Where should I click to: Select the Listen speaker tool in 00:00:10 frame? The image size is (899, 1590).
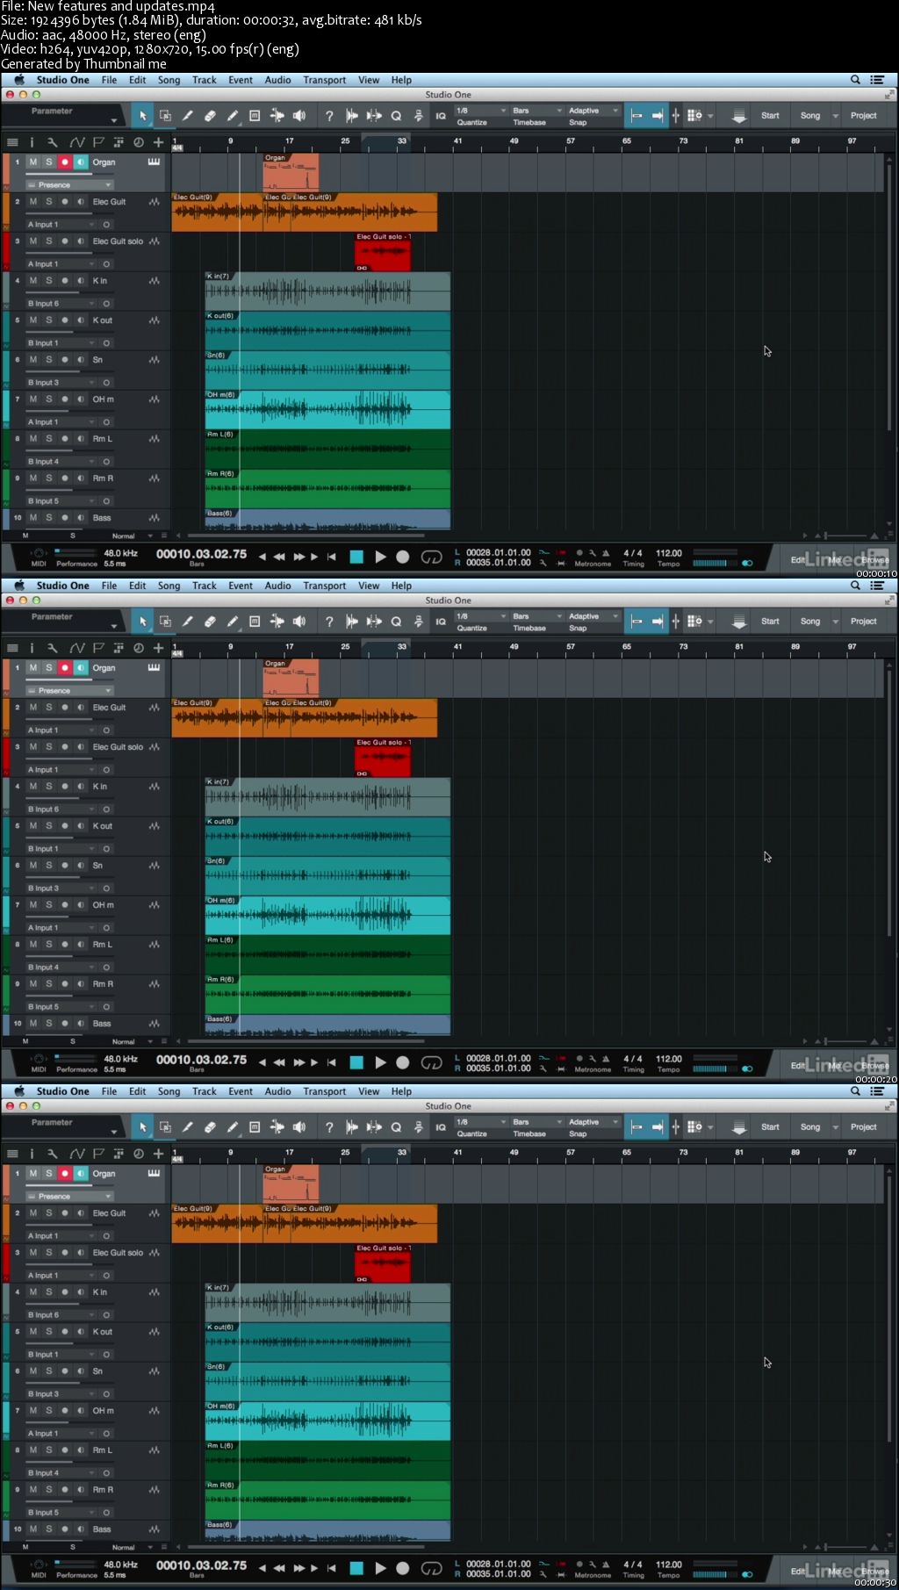pos(299,116)
